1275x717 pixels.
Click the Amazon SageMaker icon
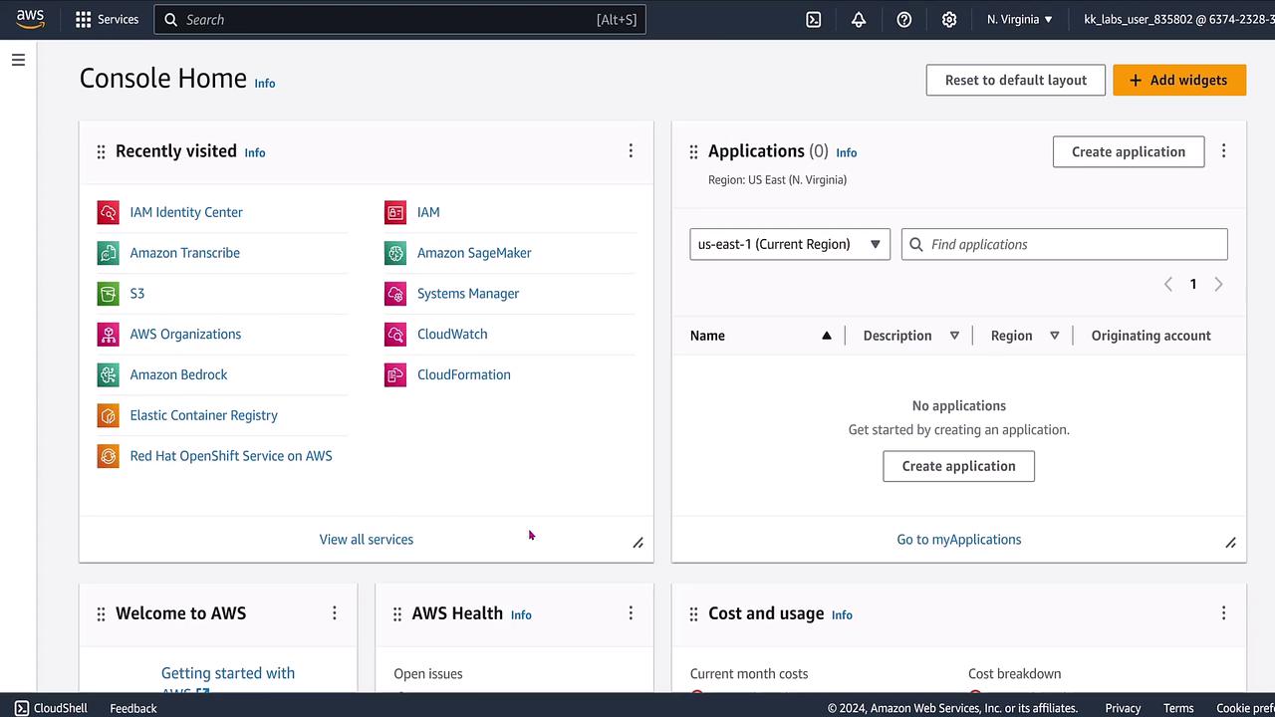coord(395,253)
